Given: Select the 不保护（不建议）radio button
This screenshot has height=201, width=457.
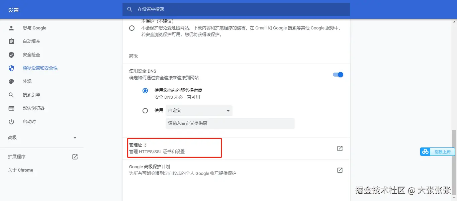Looking at the screenshot, I should 132,28.
